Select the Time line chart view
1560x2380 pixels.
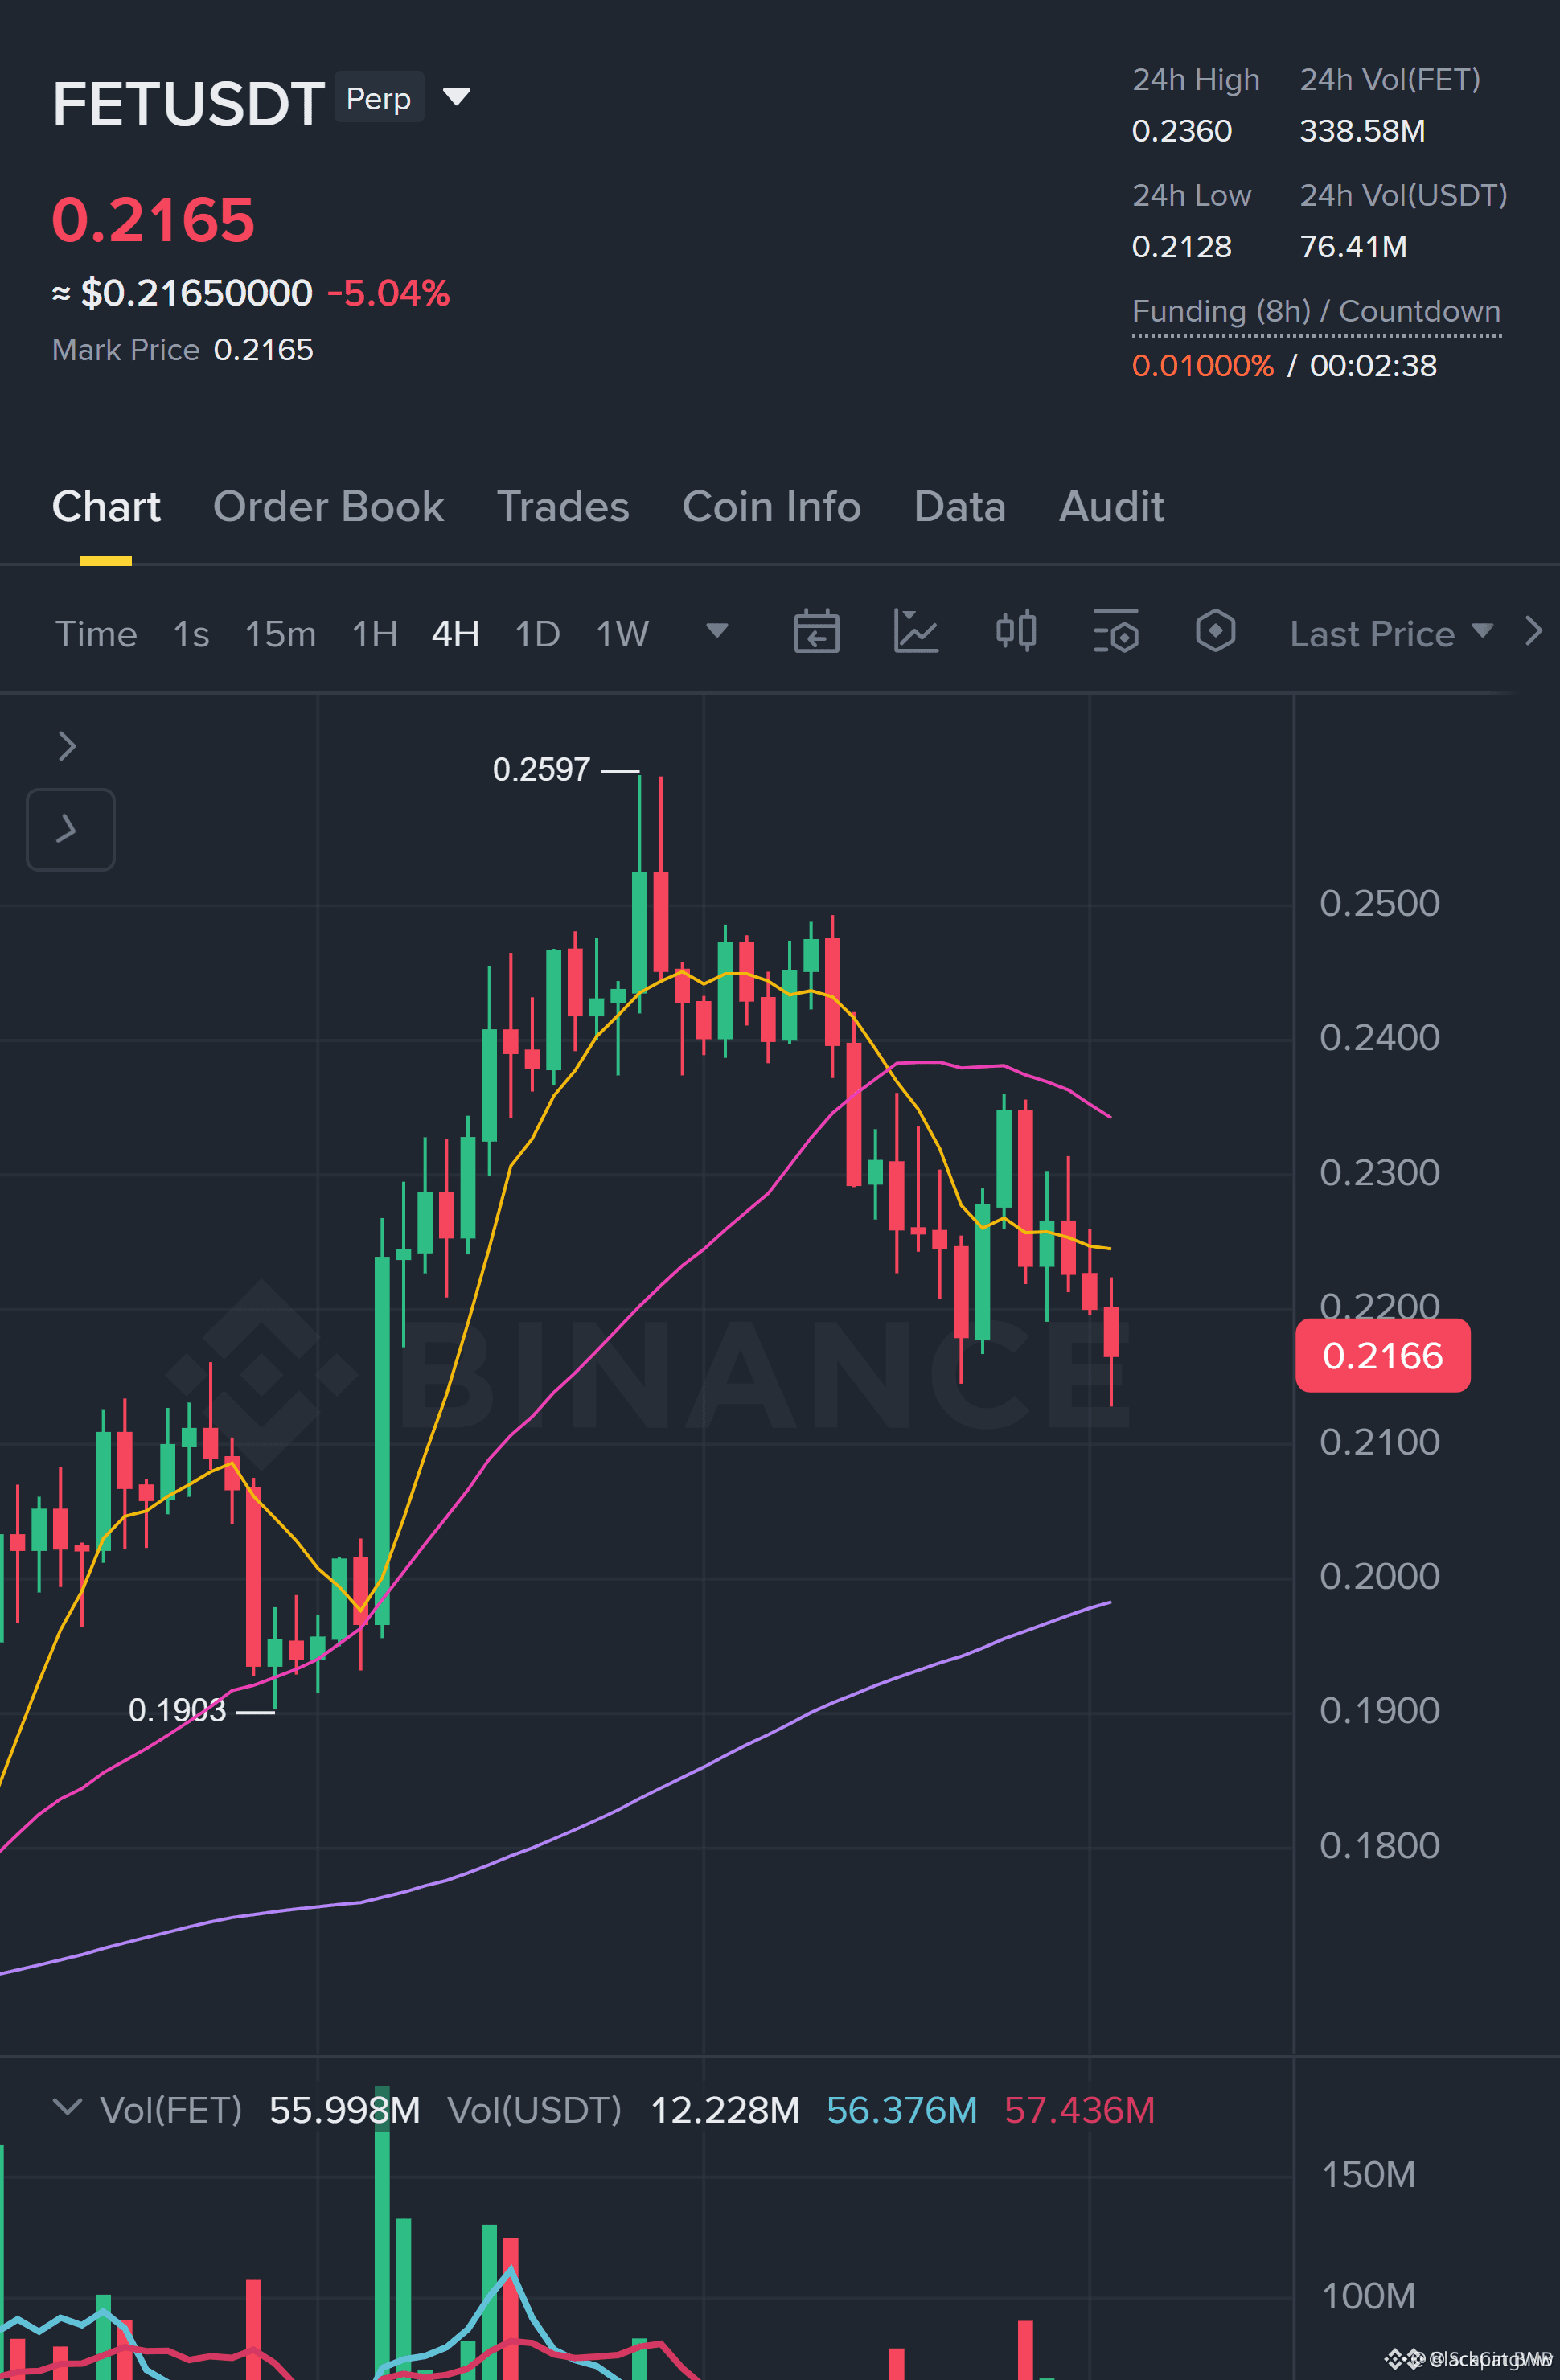(96, 634)
